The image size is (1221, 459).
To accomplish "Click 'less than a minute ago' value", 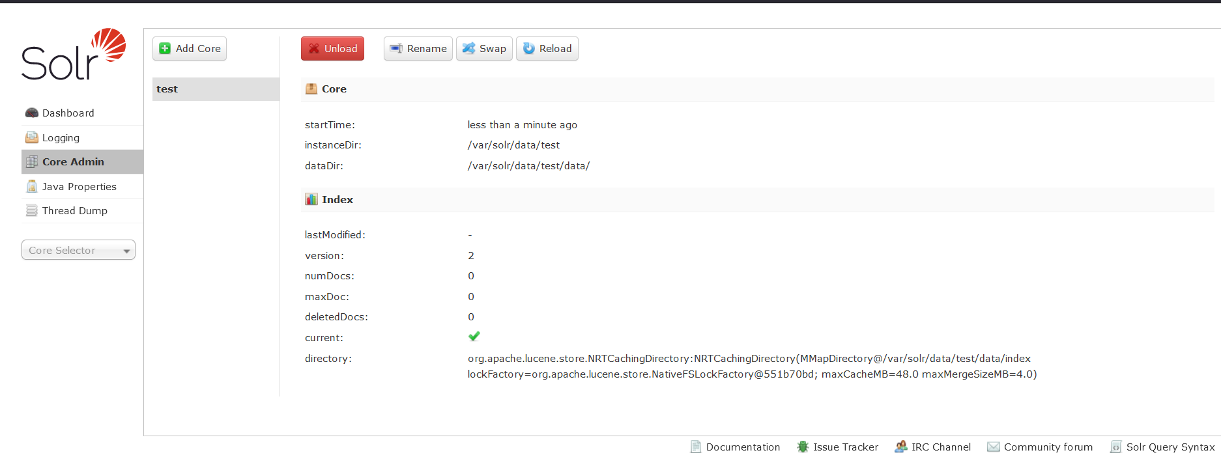I will 523,125.
